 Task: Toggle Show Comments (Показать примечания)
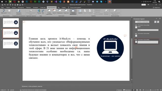coord(73,12)
